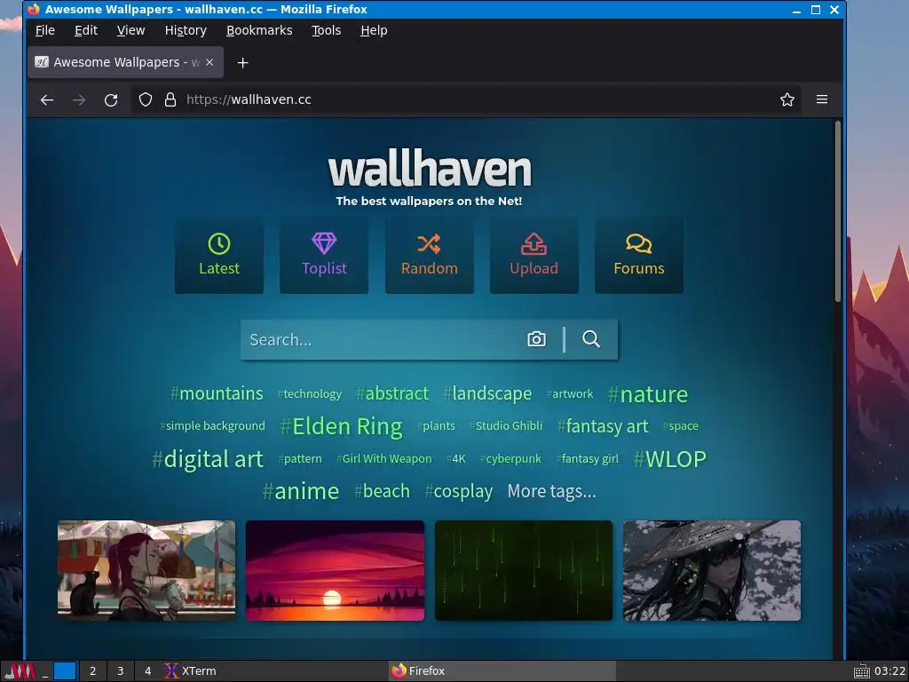Image resolution: width=909 pixels, height=682 pixels.
Task: Open the Upload tile
Action: coord(534,256)
